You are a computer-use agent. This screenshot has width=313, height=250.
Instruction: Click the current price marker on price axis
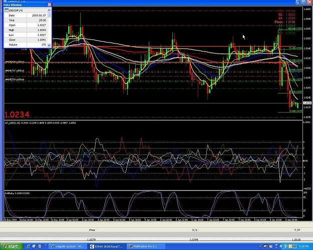click(307, 103)
